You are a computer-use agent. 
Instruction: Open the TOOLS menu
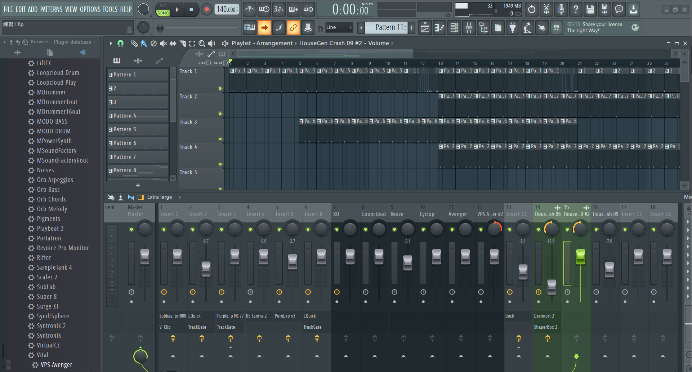pos(110,9)
